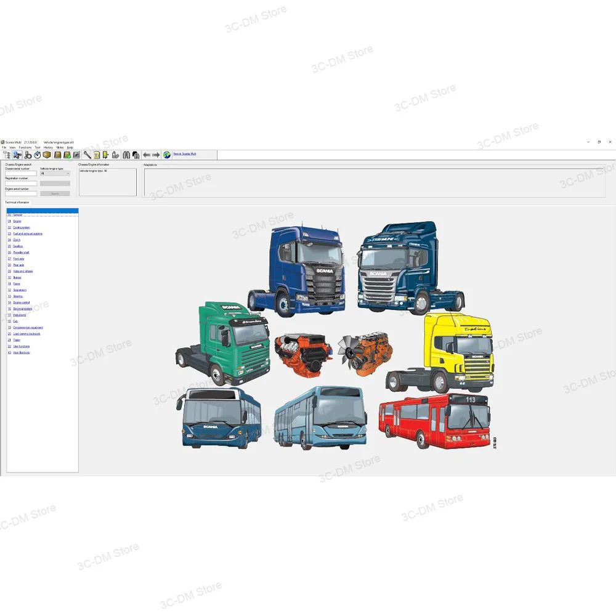Open the Tool menu
This screenshot has height=616, width=616.
coord(38,147)
